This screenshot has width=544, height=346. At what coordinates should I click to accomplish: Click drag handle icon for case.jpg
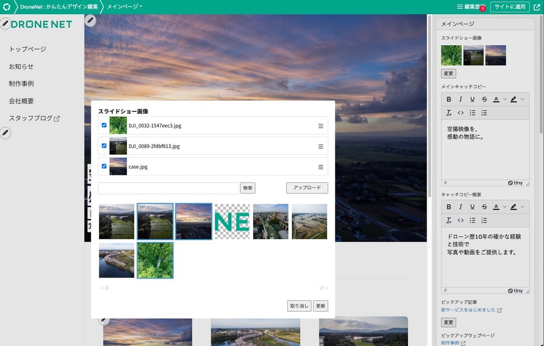pos(321,166)
